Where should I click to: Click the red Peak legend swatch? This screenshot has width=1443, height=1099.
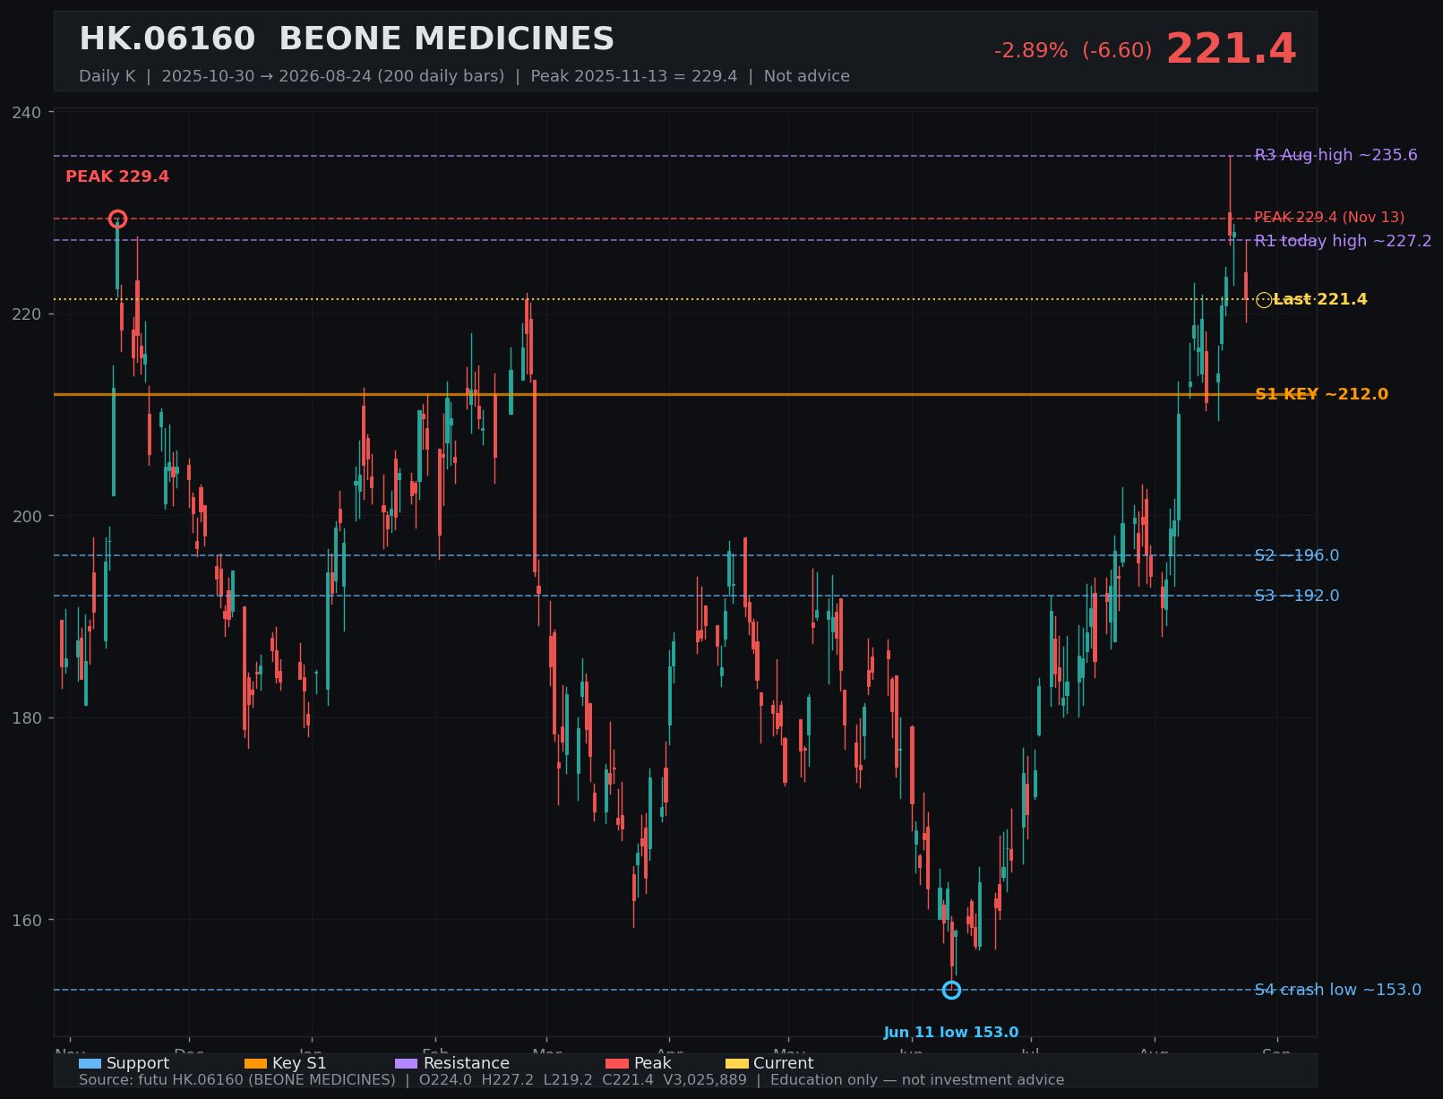coord(617,1064)
